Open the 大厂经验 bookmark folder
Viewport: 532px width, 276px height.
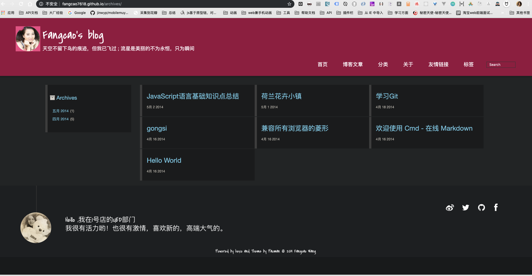tap(53, 13)
